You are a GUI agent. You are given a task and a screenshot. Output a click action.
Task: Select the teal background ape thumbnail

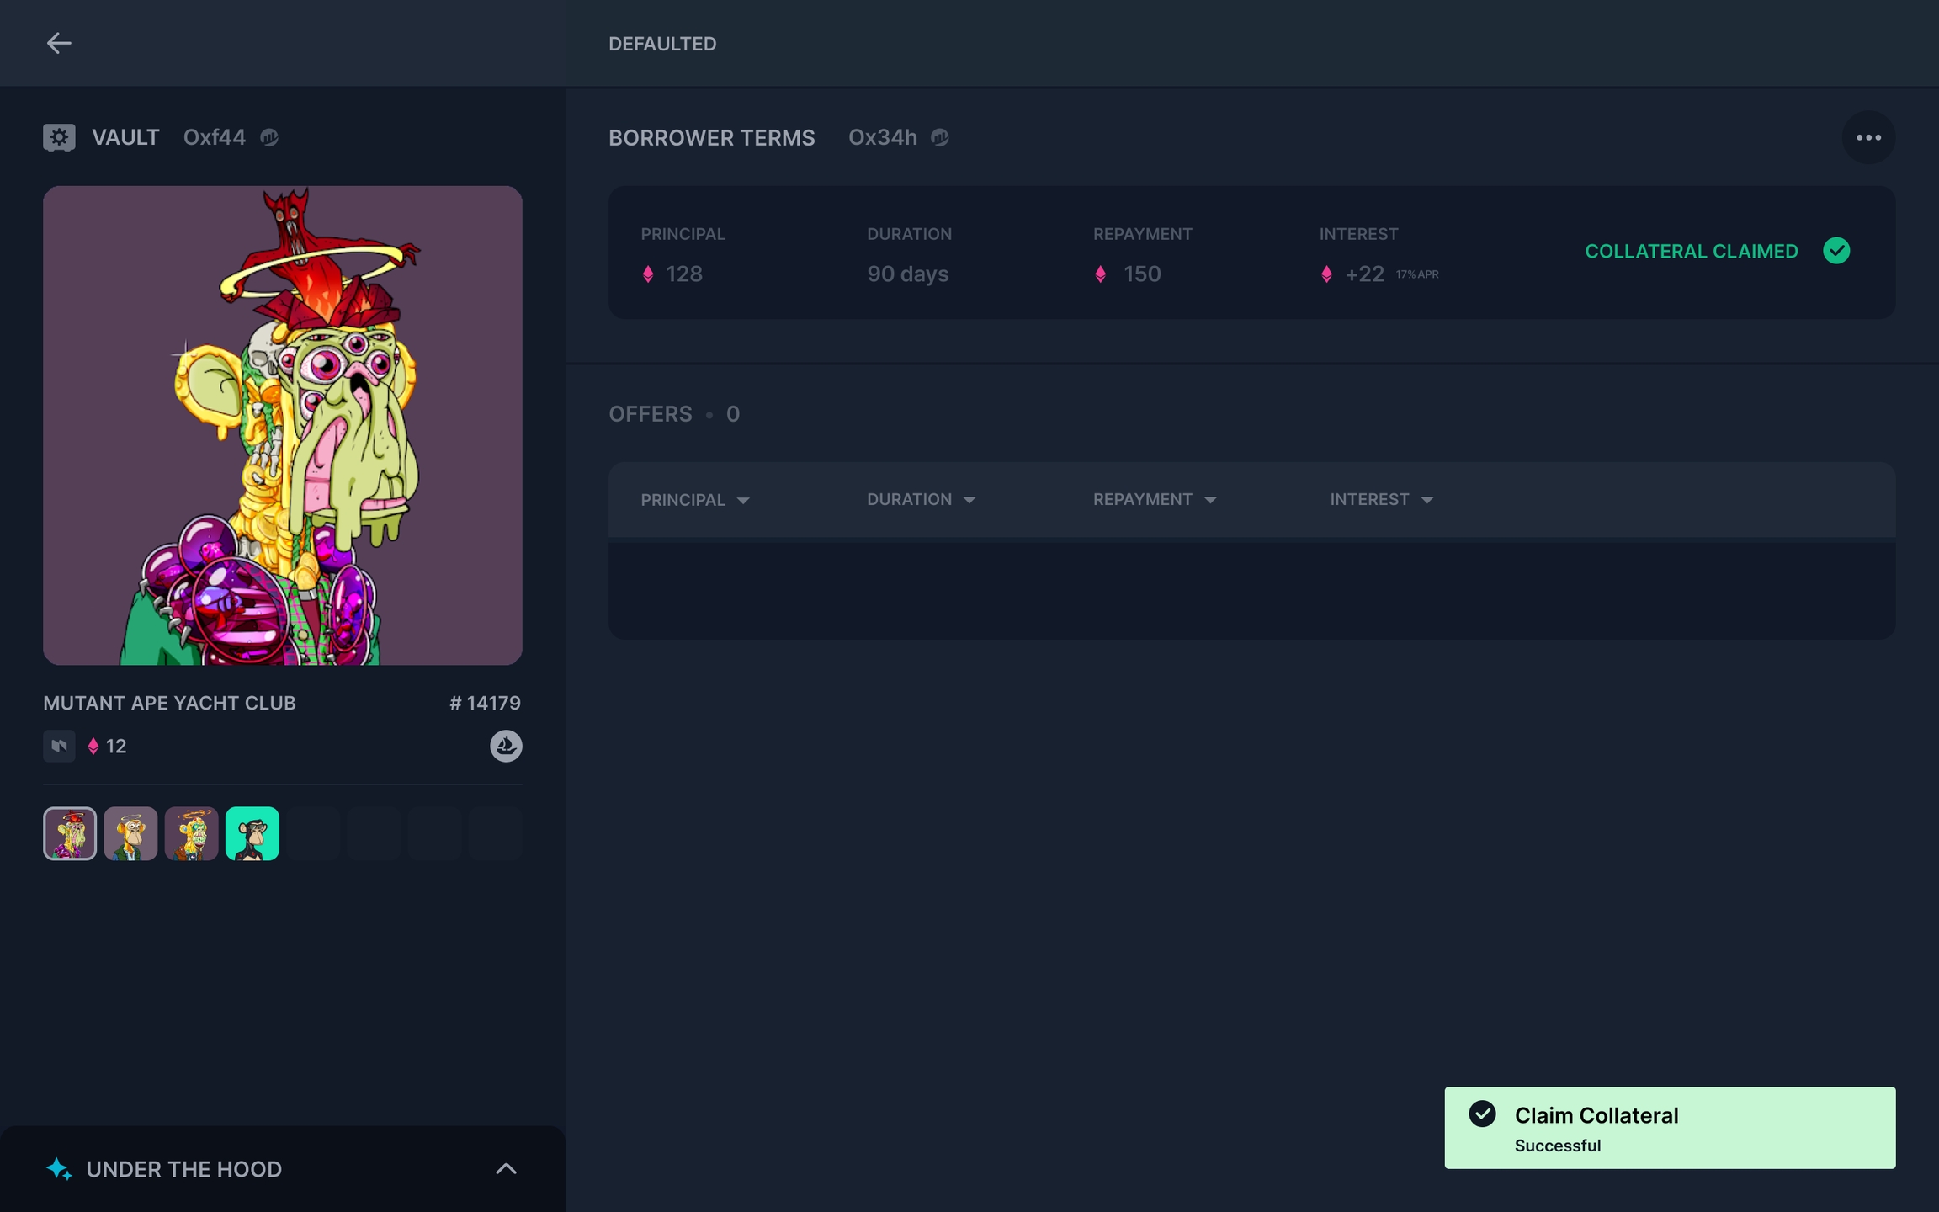pyautogui.click(x=252, y=833)
